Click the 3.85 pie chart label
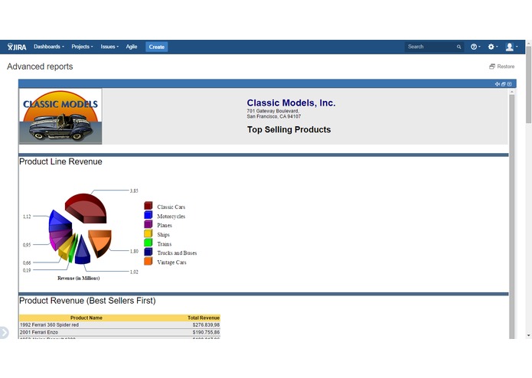Viewport: 532px width, 378px height. 134,191
